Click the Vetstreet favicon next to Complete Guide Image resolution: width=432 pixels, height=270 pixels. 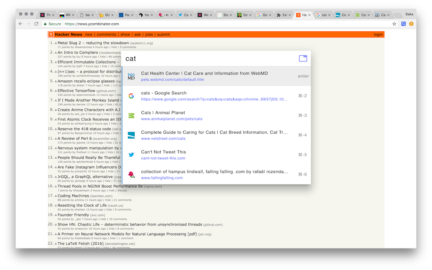pyautogui.click(x=131, y=135)
